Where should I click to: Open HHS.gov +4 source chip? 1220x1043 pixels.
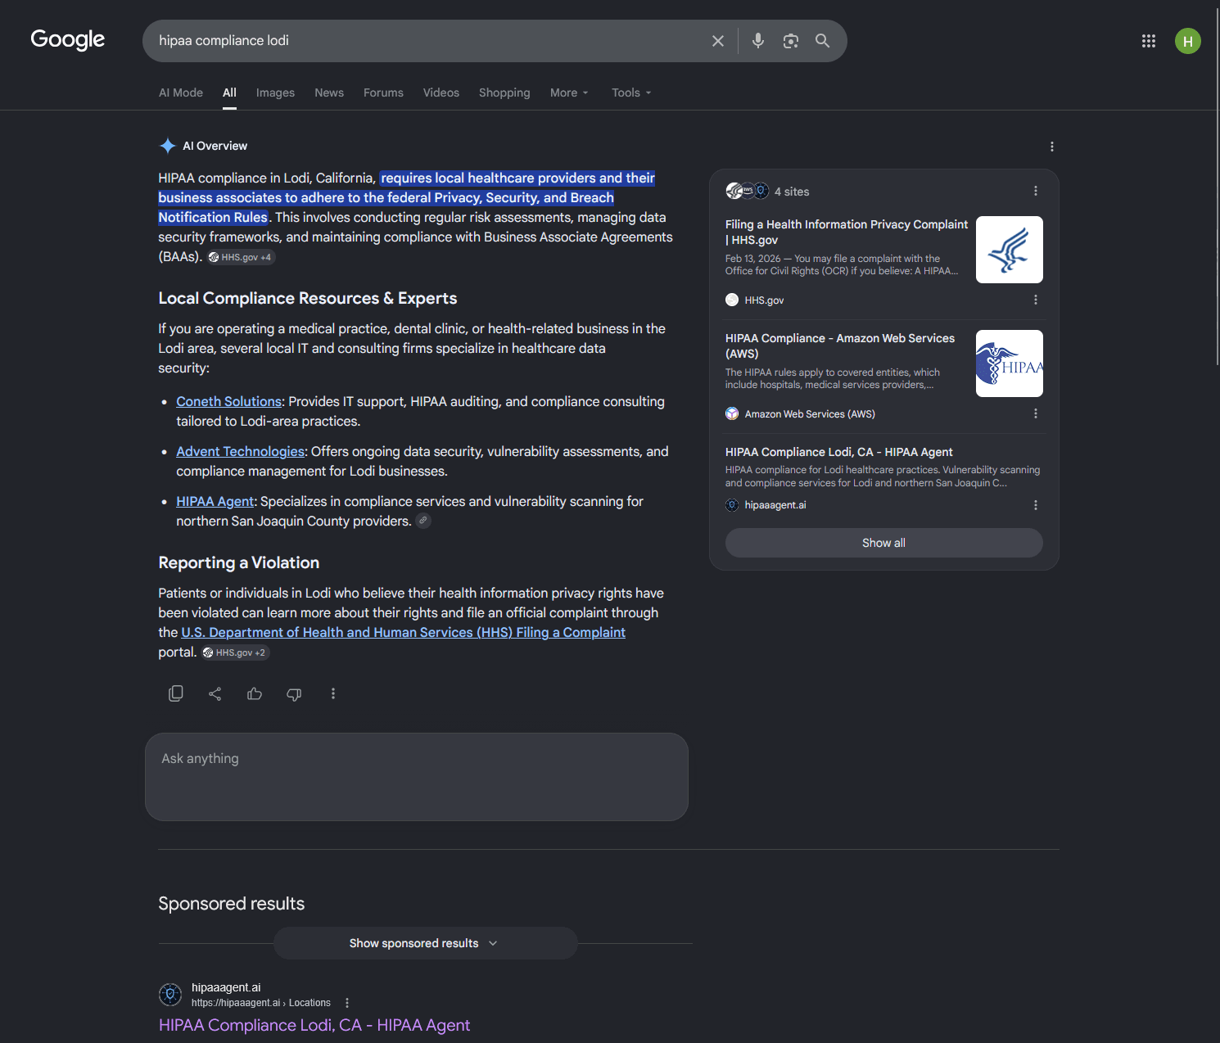click(x=241, y=257)
